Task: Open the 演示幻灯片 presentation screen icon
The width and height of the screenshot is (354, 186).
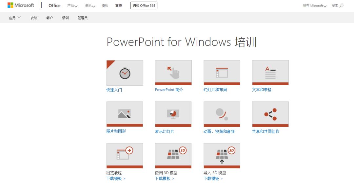Action: pyautogui.click(x=173, y=114)
